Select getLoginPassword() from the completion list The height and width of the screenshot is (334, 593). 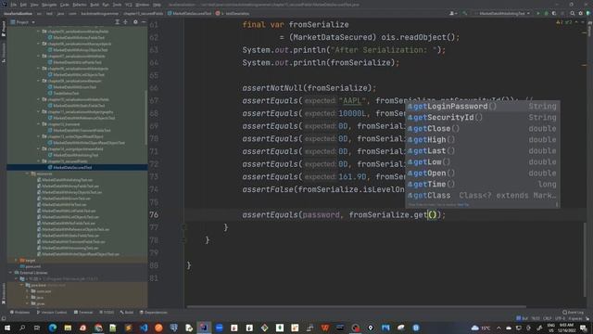click(x=483, y=107)
